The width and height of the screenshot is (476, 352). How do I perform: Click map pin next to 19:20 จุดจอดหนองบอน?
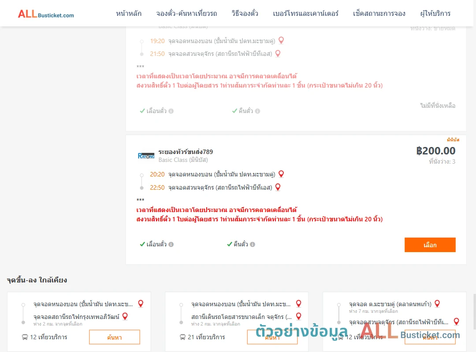(281, 40)
